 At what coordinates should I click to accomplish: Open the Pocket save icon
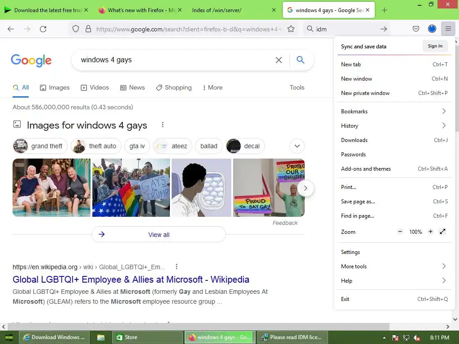tap(416, 29)
